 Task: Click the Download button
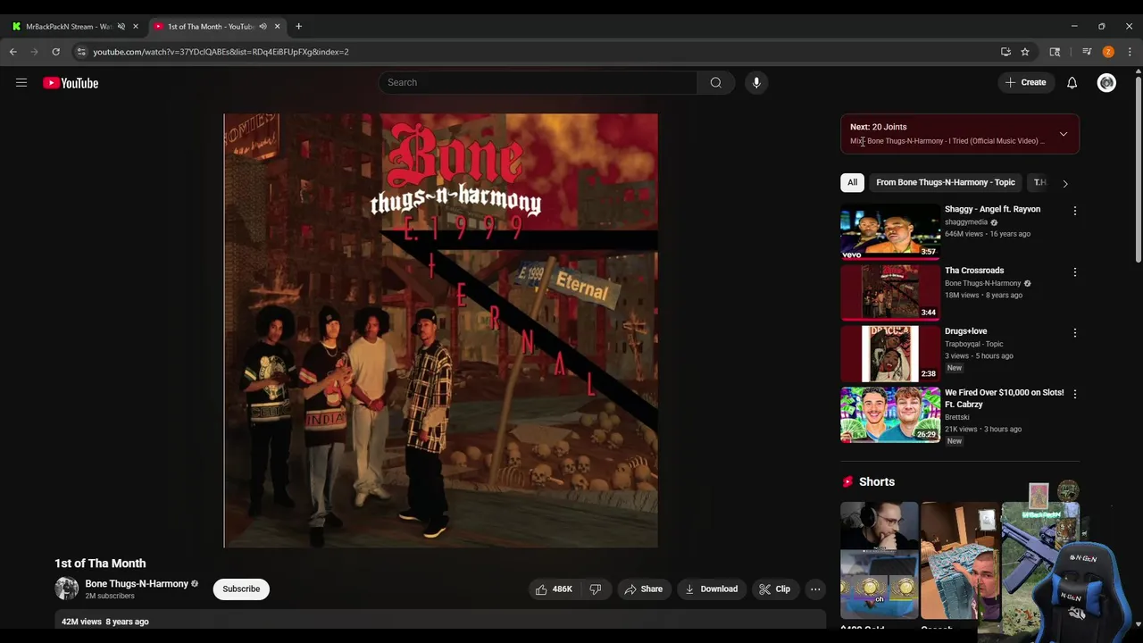711,589
